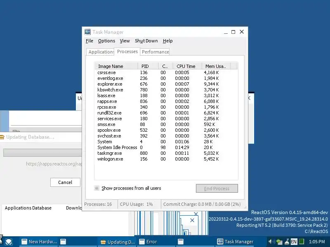Click the rapps.reactos.org URL text
The height and width of the screenshot is (247, 330).
[x=54, y=164]
